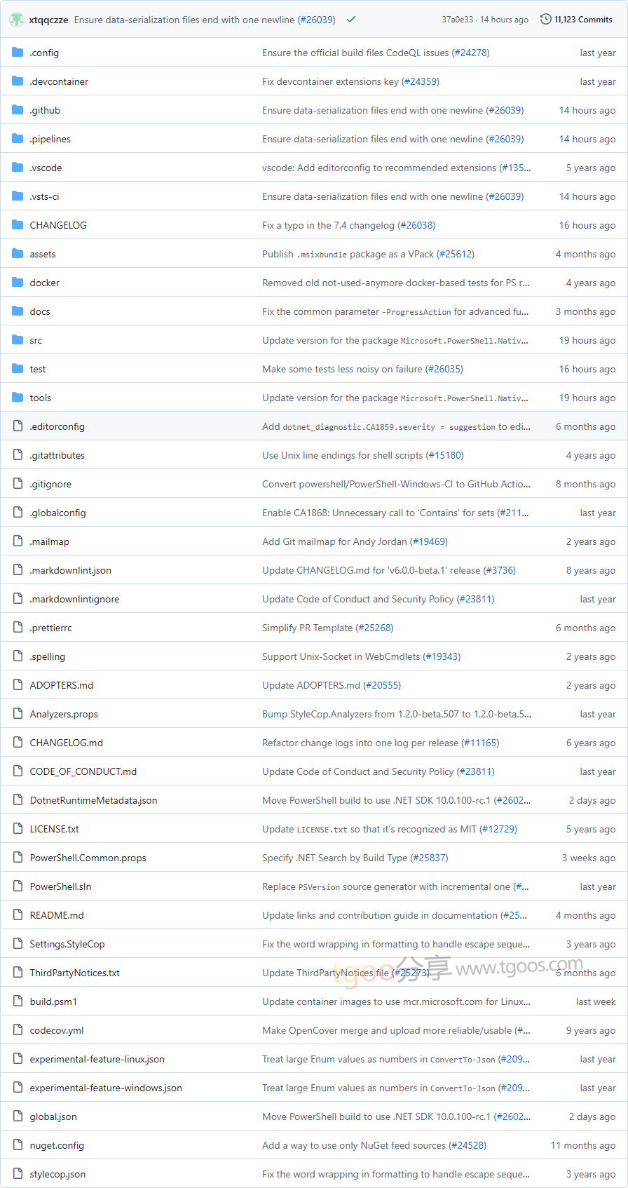Open the .spelling file
Image resolution: width=628 pixels, height=1188 pixels.
(47, 656)
